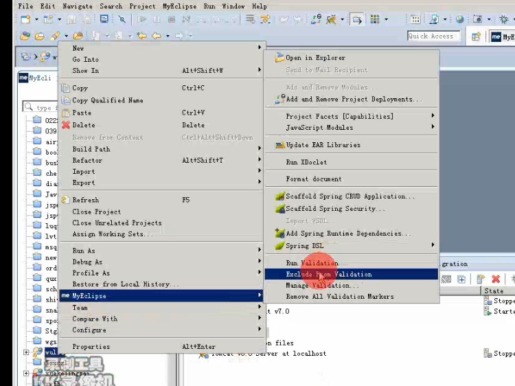
Task: Click the New wizard toolbar icon
Action: (x=25, y=19)
